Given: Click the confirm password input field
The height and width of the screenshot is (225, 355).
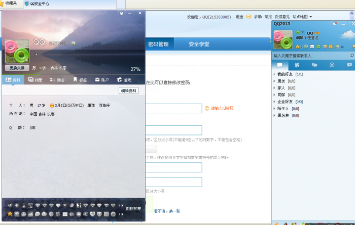Looking at the screenshot, I should (173, 167).
